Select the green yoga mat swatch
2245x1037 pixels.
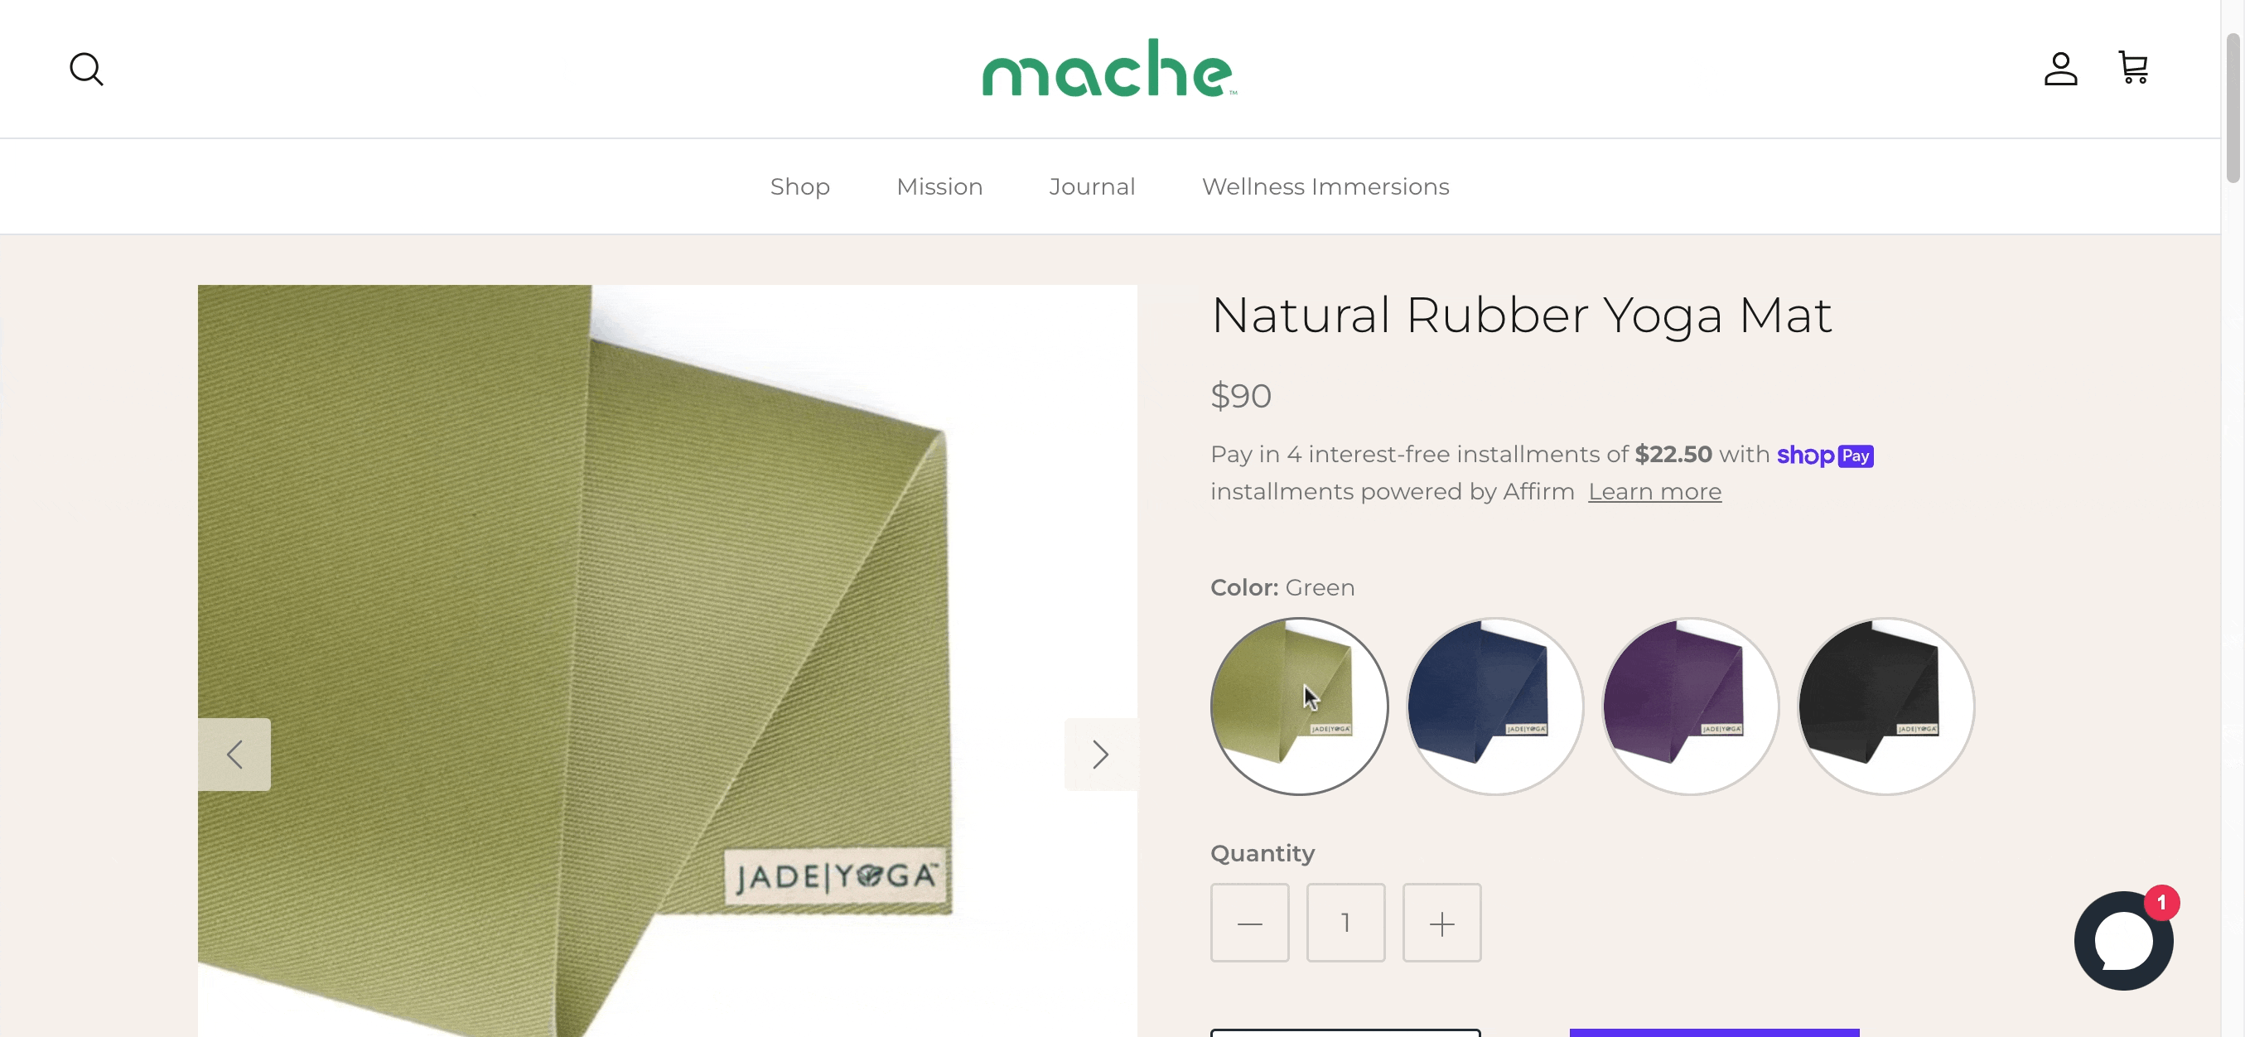(x=1299, y=706)
